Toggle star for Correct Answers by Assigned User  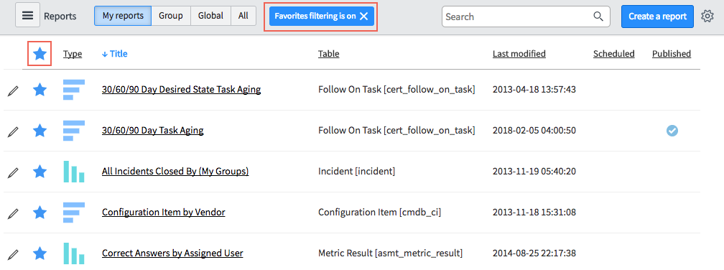pyautogui.click(x=40, y=253)
